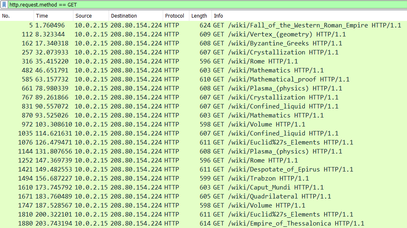The image size is (407, 228).
Task: Select packet 831 Confined_liquid request
Action: 203,106
